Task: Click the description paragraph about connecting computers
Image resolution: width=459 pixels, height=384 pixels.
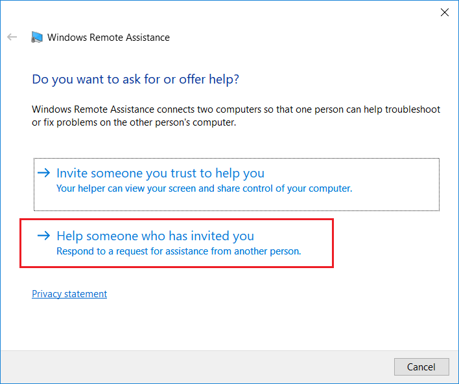Action: click(236, 116)
